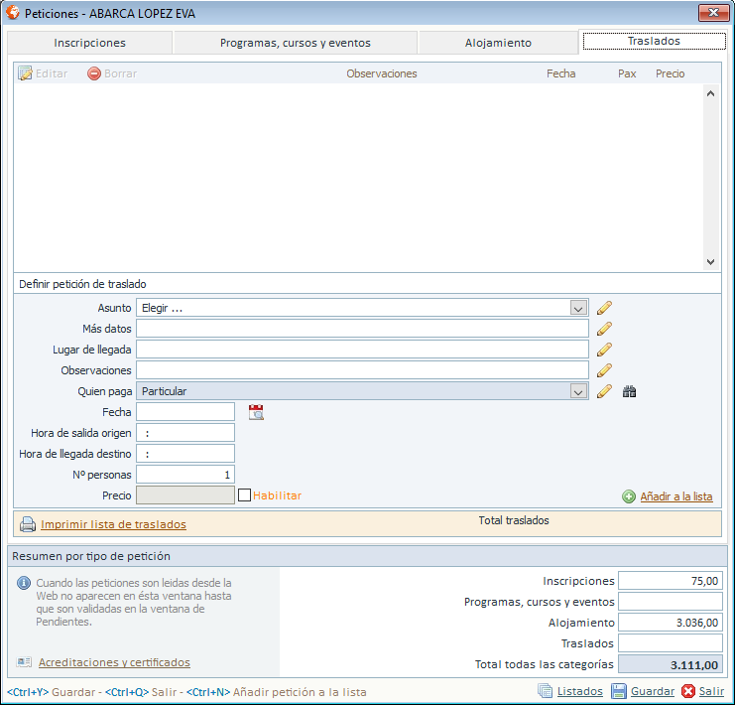
Task: Click the Nº personas input field
Action: pyautogui.click(x=185, y=475)
